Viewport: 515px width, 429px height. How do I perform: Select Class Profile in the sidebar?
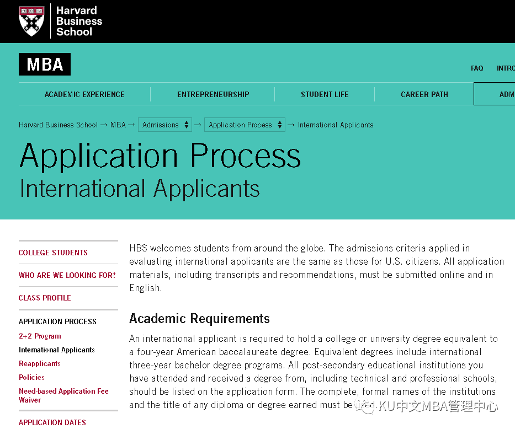(45, 298)
